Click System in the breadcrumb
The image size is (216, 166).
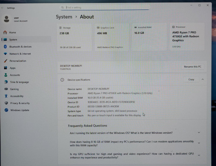point(64,17)
